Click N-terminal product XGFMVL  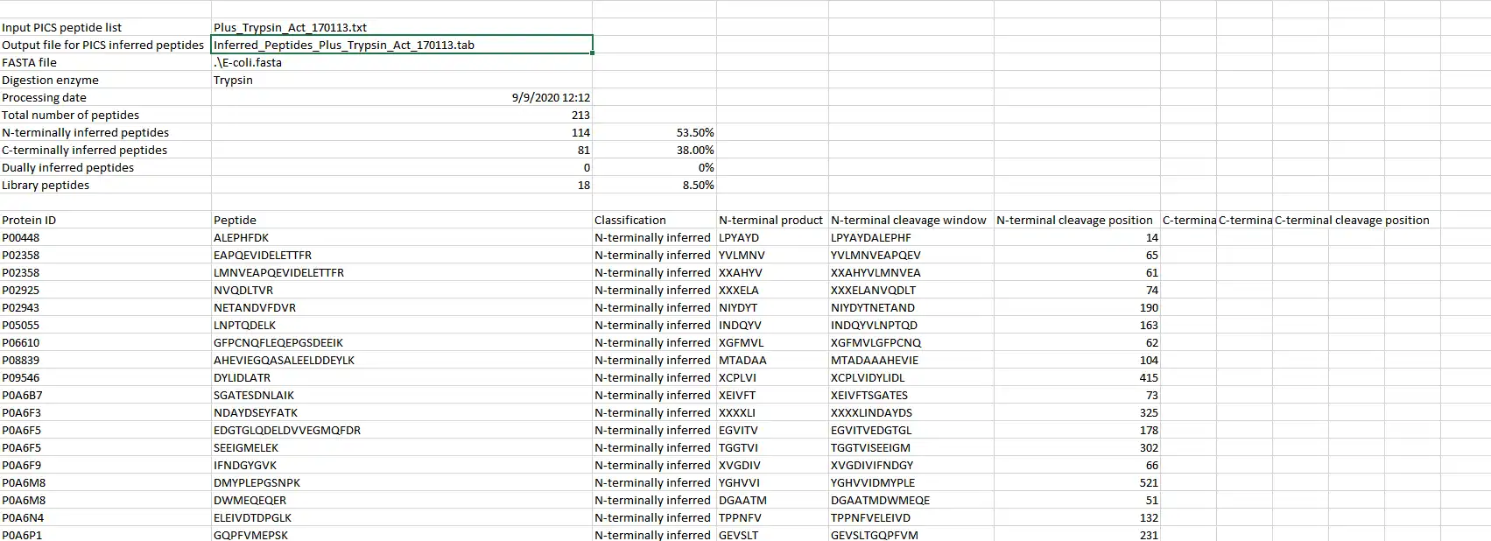tap(772, 342)
